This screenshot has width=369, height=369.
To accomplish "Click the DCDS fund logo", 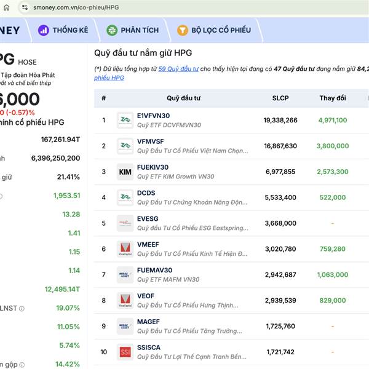I will pos(125,197).
